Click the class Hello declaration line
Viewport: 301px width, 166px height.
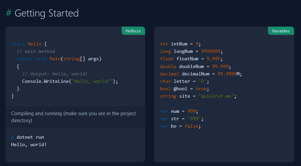click(29, 44)
